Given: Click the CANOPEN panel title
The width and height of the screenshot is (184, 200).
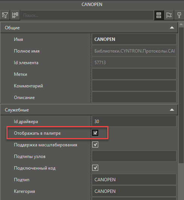Looking at the screenshot, I should [92, 5].
